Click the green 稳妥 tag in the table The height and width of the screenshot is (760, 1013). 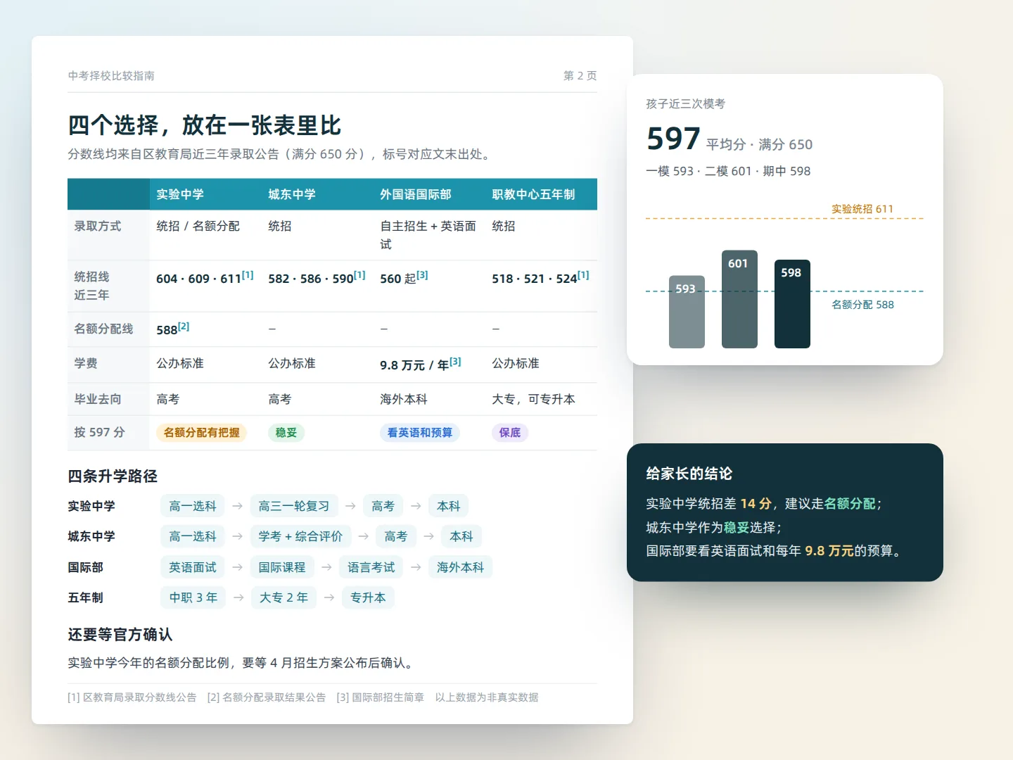(286, 433)
